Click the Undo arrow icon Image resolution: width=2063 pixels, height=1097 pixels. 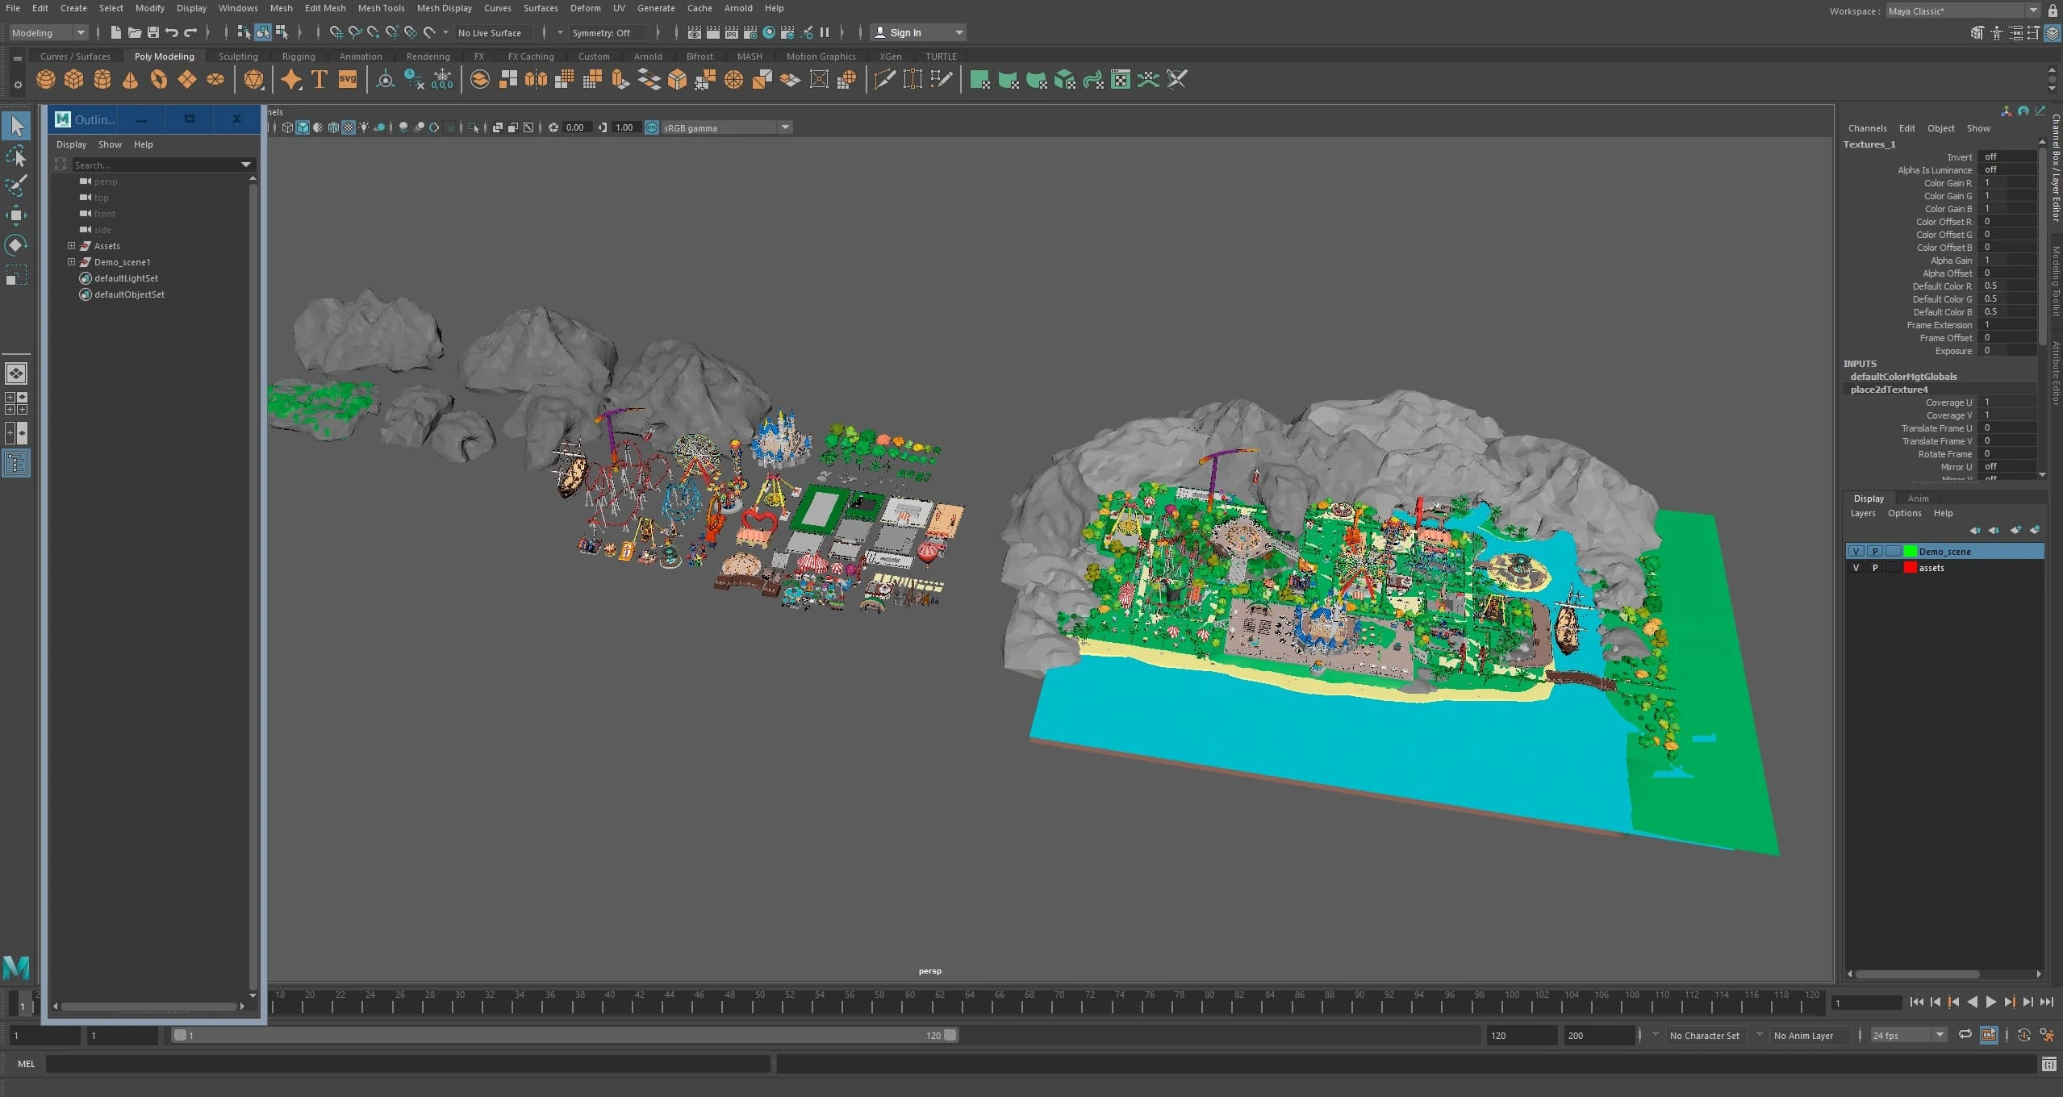[x=172, y=33]
